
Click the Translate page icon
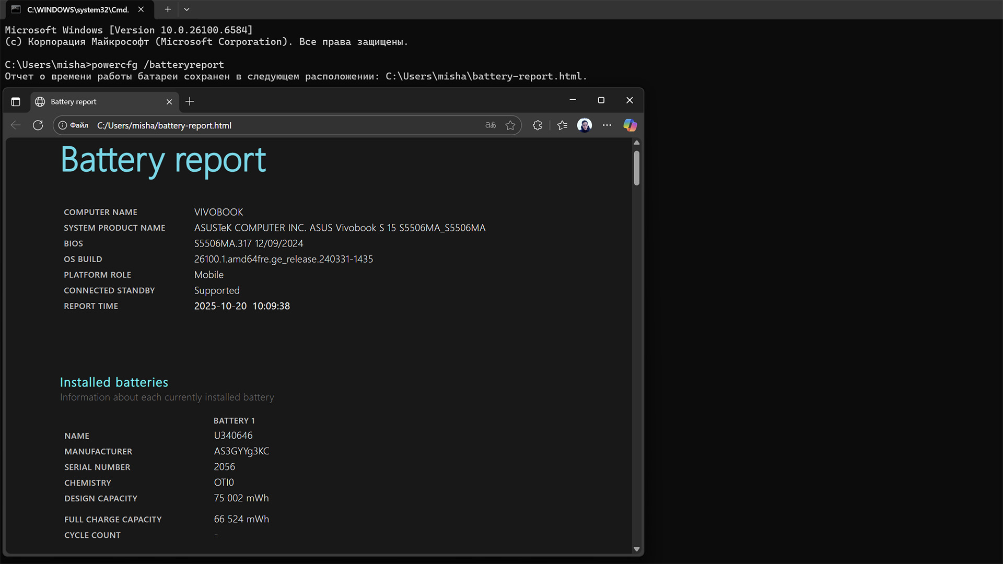coord(490,125)
